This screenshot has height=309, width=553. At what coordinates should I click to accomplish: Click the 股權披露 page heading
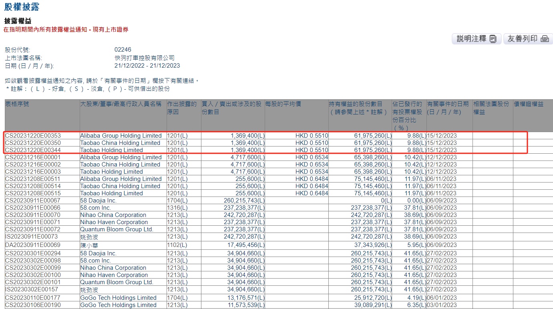pyautogui.click(x=22, y=7)
